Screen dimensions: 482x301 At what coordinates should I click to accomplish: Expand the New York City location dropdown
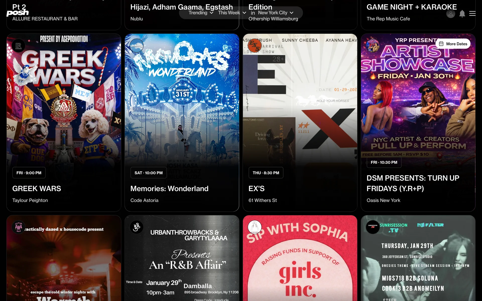(x=275, y=13)
